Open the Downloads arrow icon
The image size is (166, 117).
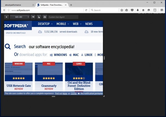pyautogui.click(x=138, y=10)
